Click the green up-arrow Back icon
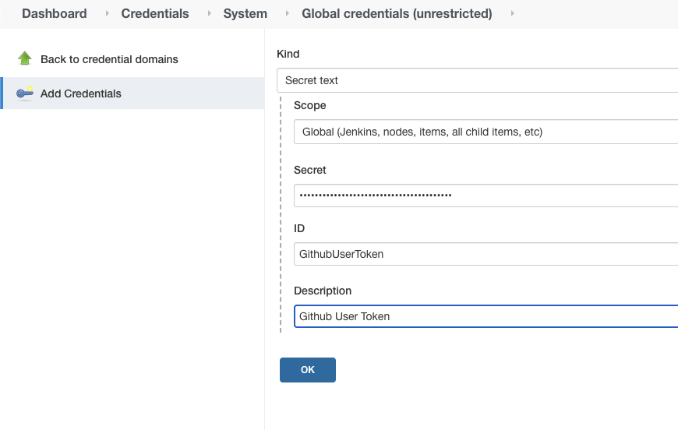This screenshot has width=678, height=430. click(25, 58)
